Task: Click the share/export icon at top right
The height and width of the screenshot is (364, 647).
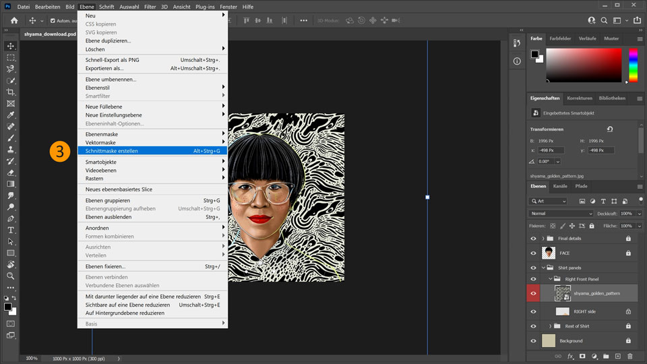Action: (x=636, y=20)
